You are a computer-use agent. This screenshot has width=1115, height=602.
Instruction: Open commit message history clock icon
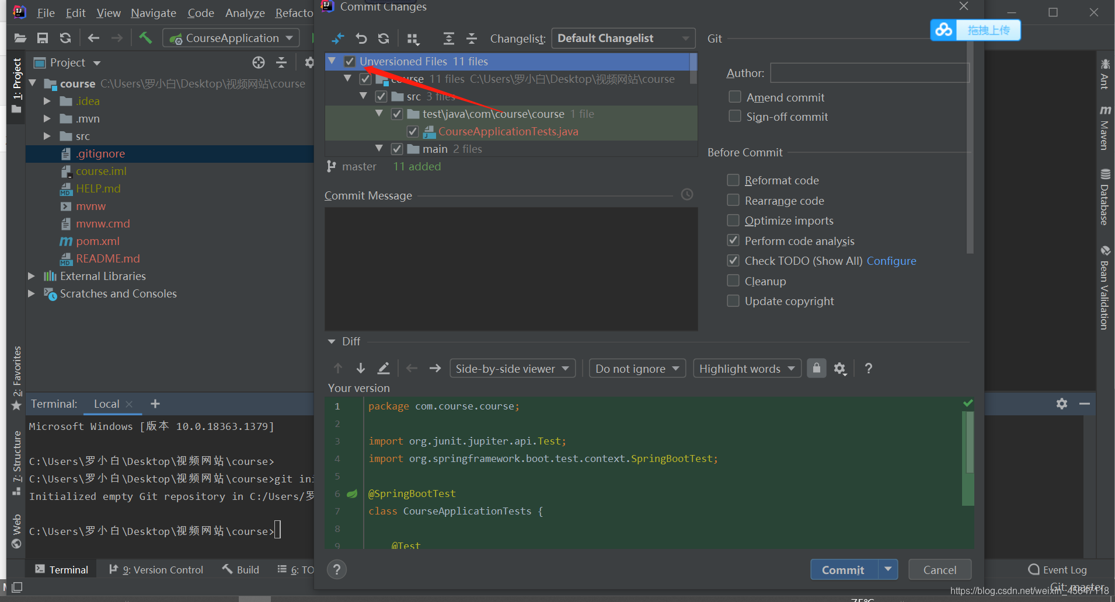687,195
